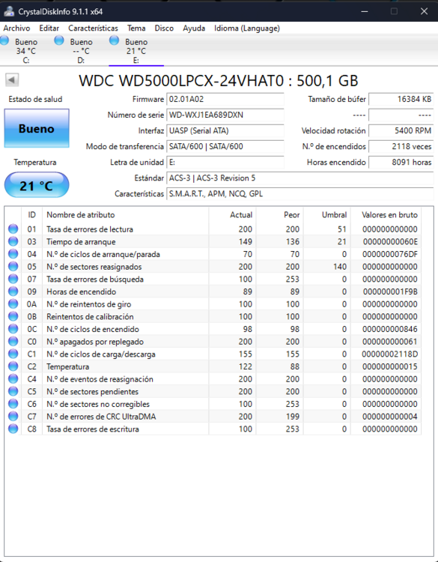This screenshot has width=438, height=562.
Task: Click the Estándar field ACS-3 Revision 5
Action: pyautogui.click(x=300, y=178)
